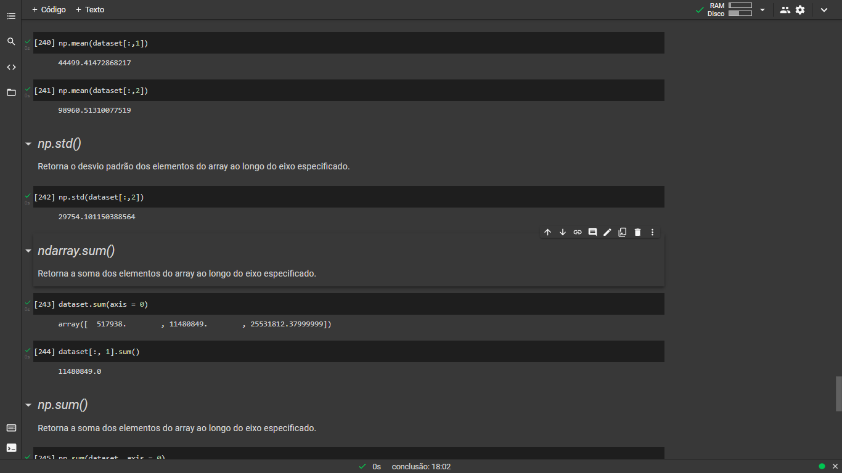Edit the ndarray.sum text cell

point(607,232)
